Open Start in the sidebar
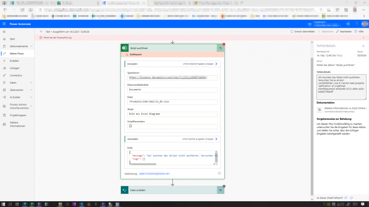This screenshot has height=207, width=369. coord(12,39)
